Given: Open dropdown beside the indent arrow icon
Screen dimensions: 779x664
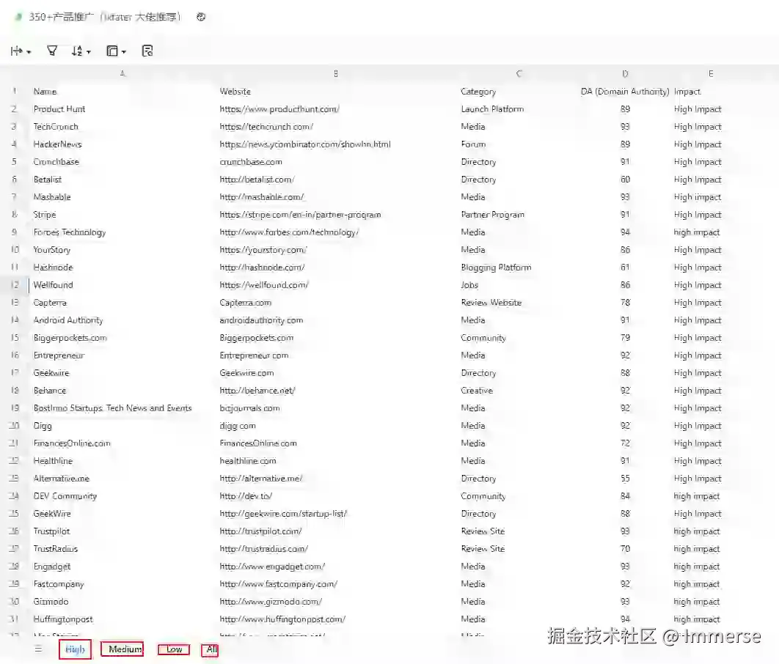Looking at the screenshot, I should (29, 51).
